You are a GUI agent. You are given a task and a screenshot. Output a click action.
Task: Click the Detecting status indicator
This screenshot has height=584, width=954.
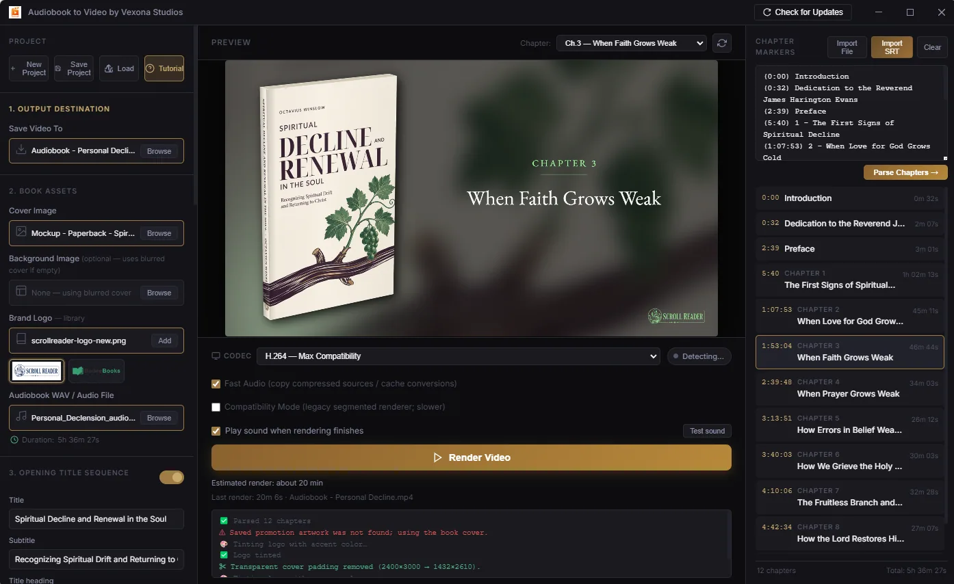point(698,356)
